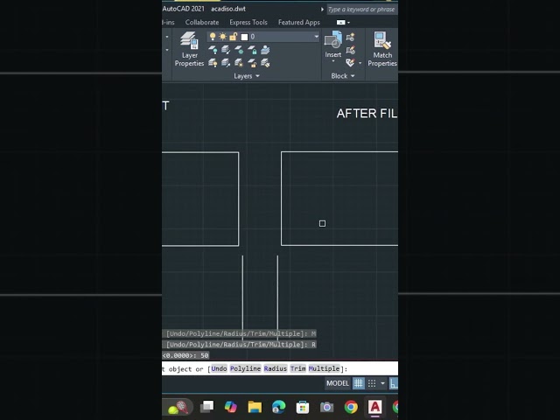Open the Insert dropdown arrow
Screen dimensions: 560x420
click(x=333, y=61)
